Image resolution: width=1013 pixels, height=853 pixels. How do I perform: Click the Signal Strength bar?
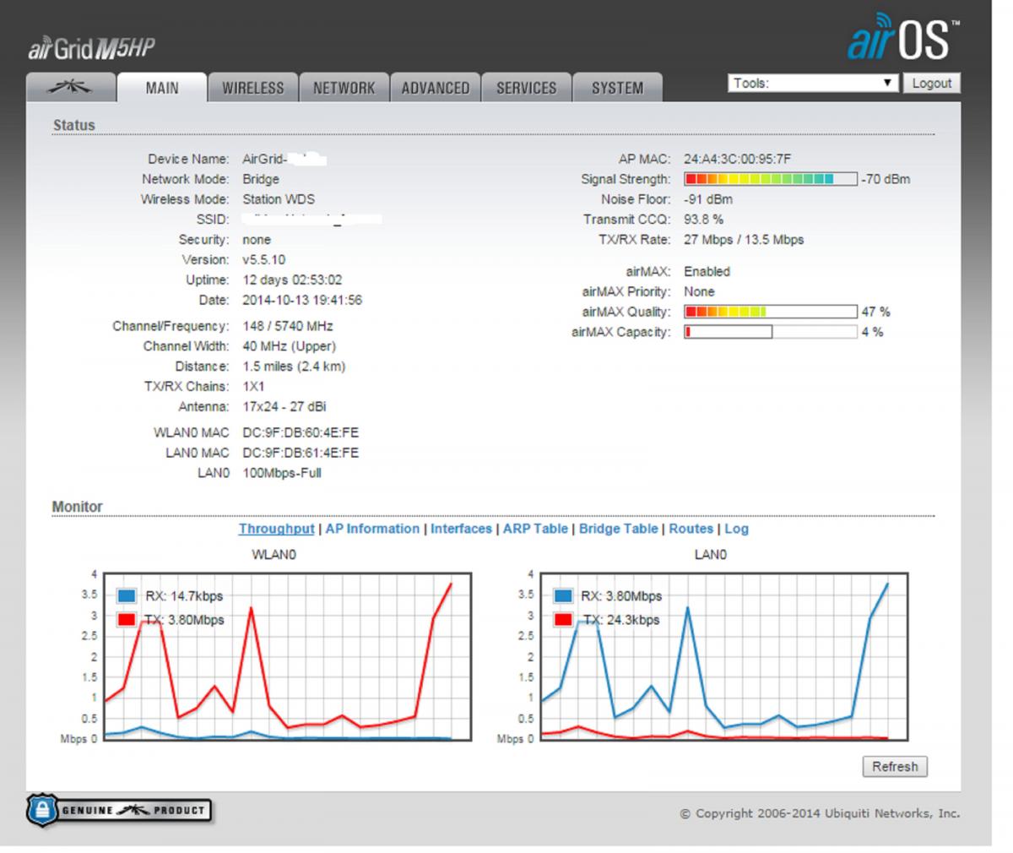click(x=770, y=179)
